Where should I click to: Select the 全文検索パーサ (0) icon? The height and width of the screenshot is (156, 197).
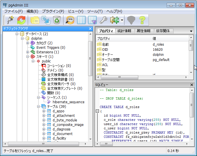(44, 84)
